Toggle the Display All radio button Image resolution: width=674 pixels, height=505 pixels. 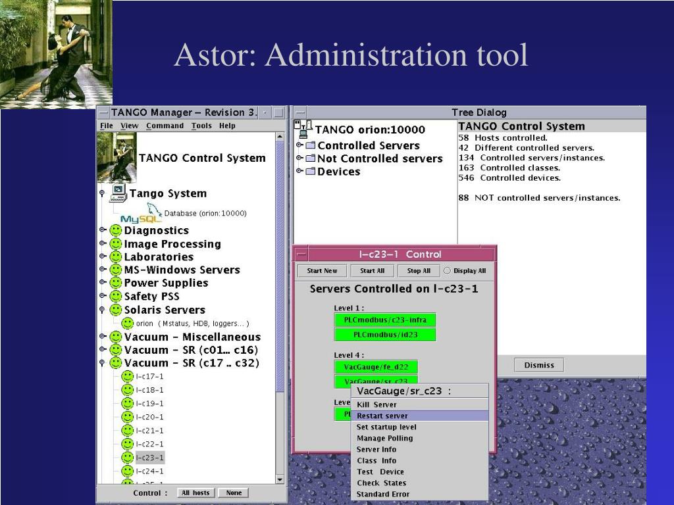point(447,271)
